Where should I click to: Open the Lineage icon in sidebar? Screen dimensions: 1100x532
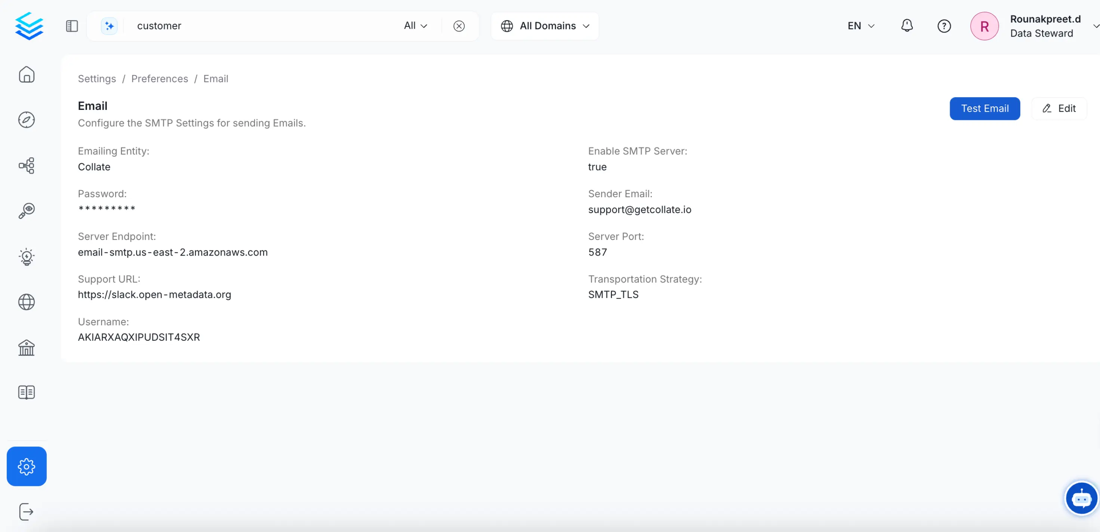(27, 165)
